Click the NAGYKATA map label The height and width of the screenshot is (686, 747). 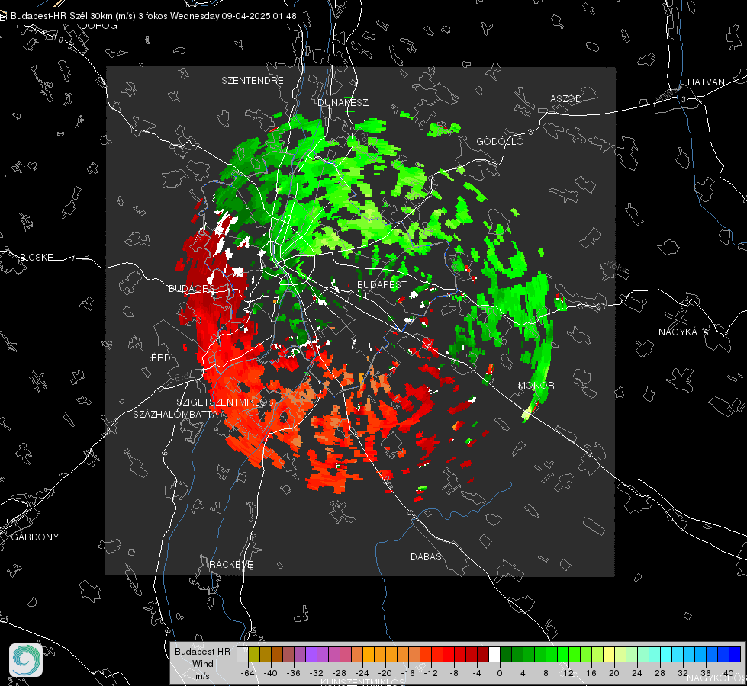click(x=684, y=332)
